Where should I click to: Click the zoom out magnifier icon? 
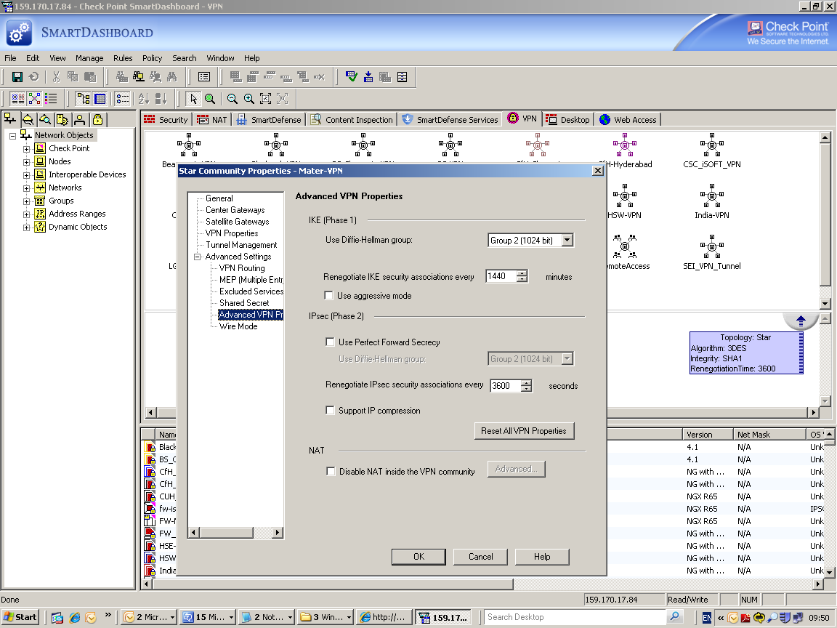tap(232, 98)
